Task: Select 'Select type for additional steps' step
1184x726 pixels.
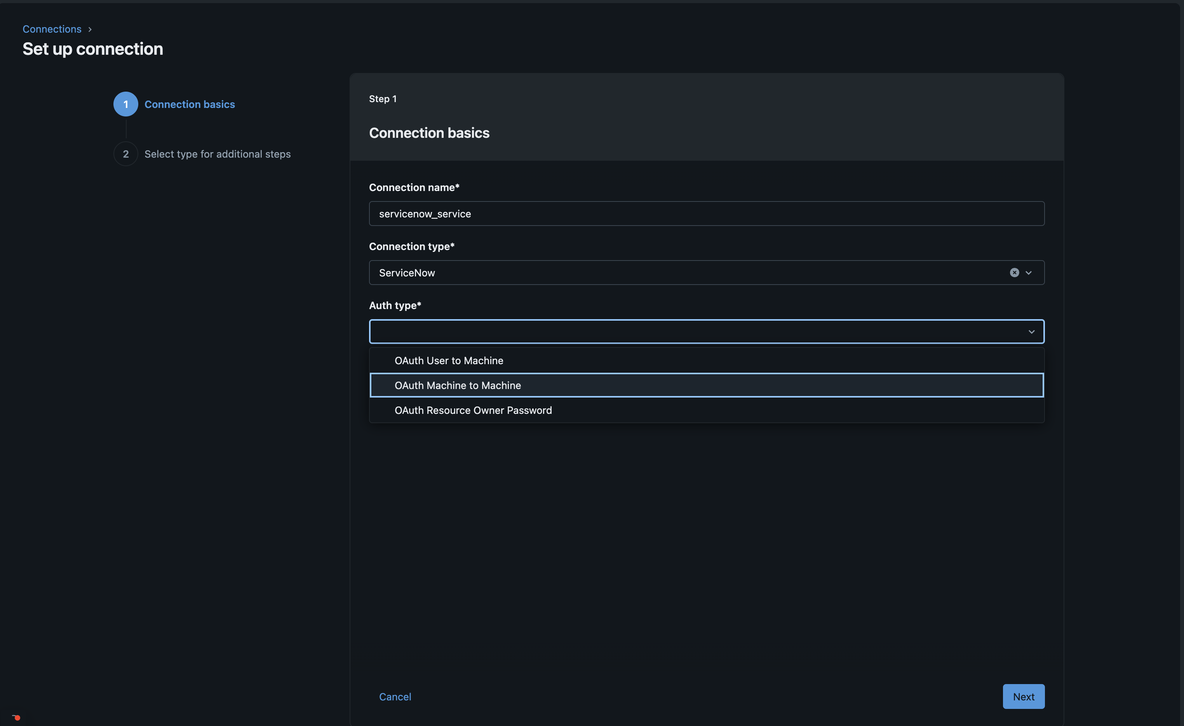Action: click(218, 154)
